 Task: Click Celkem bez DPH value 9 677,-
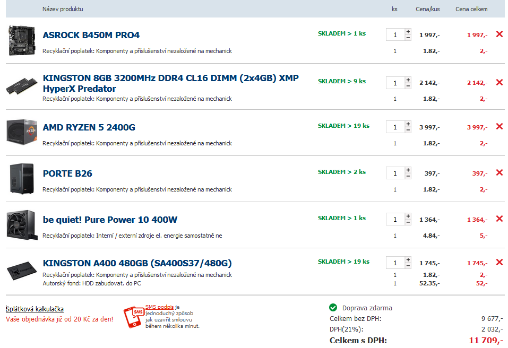(492, 318)
